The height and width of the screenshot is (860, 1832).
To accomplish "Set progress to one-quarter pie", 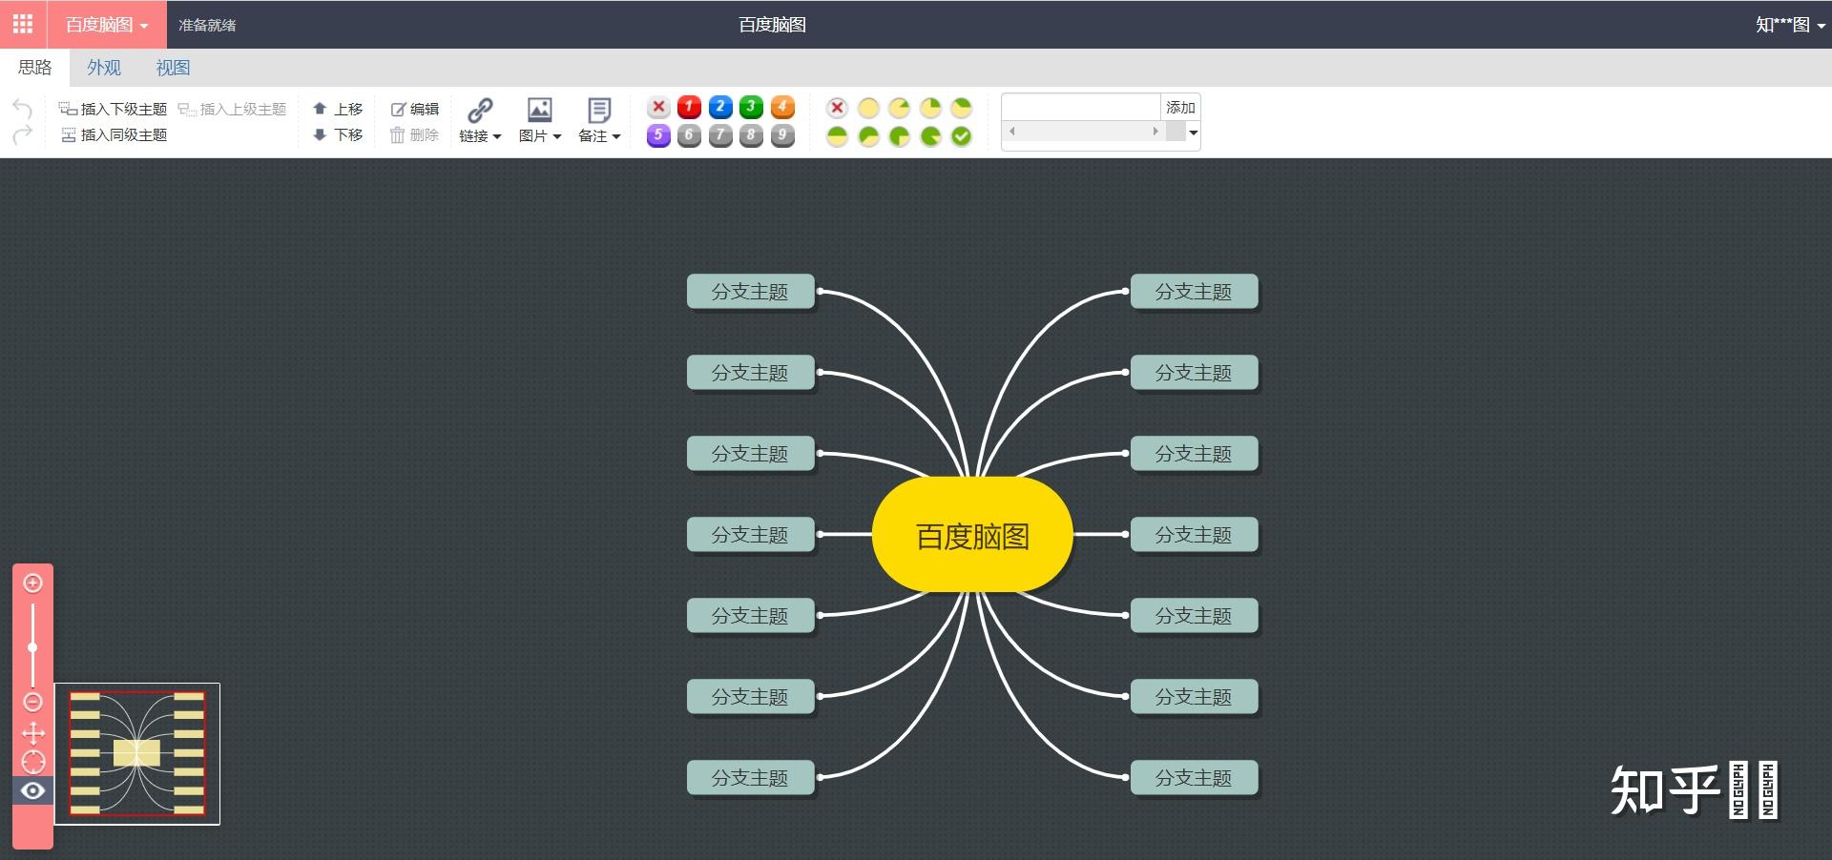I will tap(930, 108).
